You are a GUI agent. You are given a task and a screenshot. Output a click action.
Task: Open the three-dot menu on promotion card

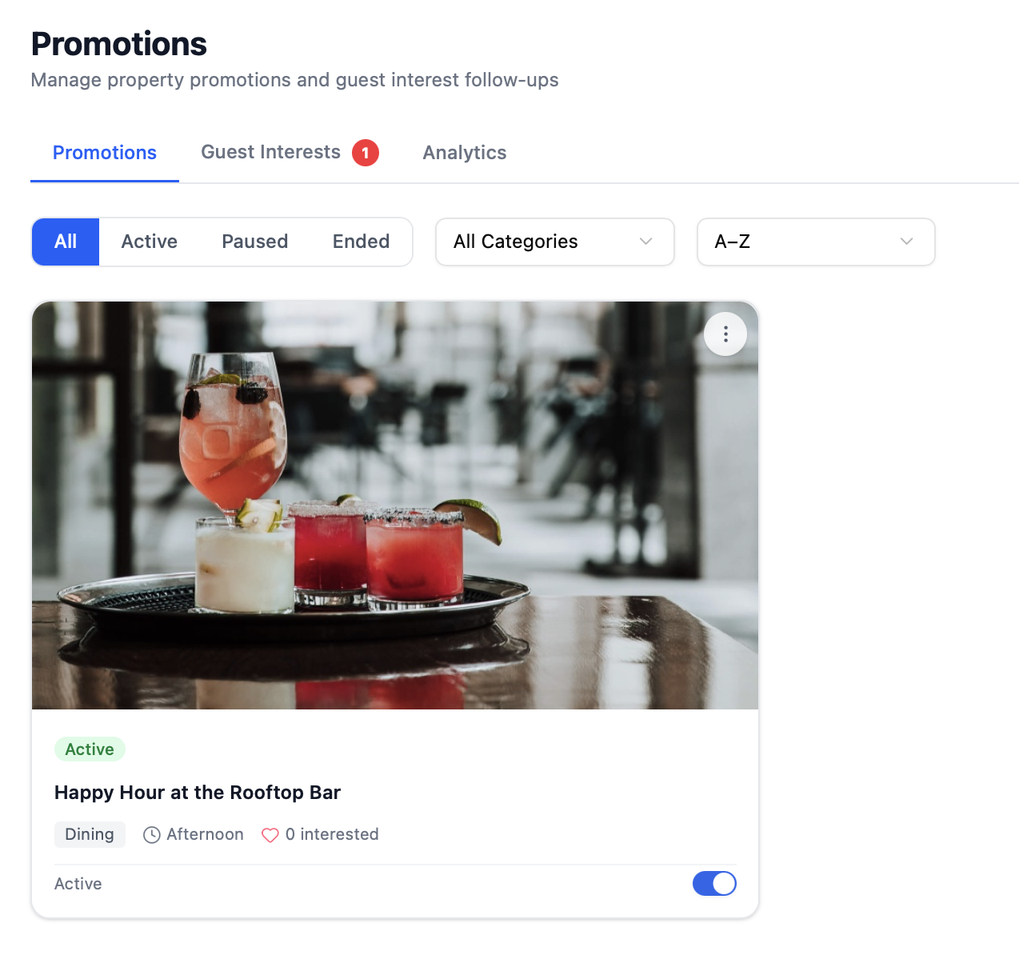[x=725, y=334]
